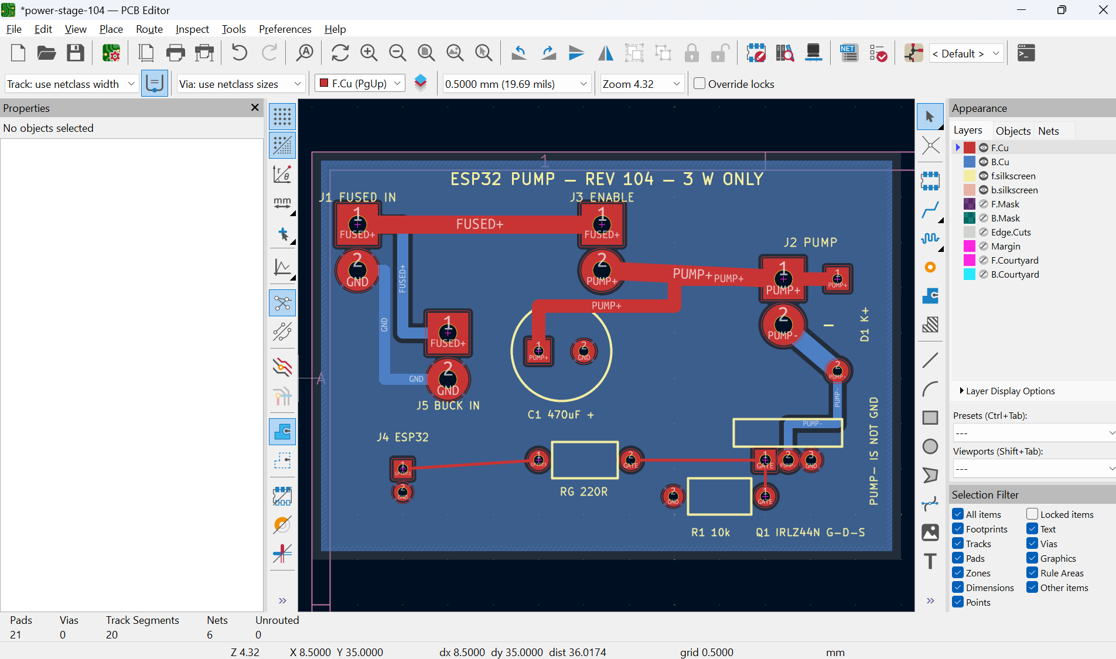
Task: Open Board Setup icon
Action: coord(111,53)
